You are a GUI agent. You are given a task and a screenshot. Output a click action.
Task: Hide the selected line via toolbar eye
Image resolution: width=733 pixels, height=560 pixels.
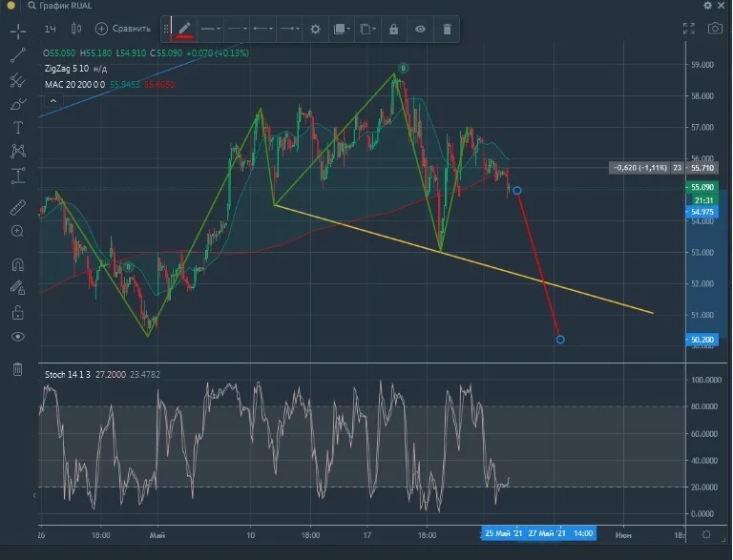[420, 29]
